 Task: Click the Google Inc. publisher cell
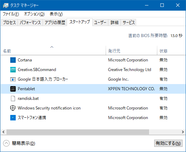pyautogui.click(x=118, y=79)
